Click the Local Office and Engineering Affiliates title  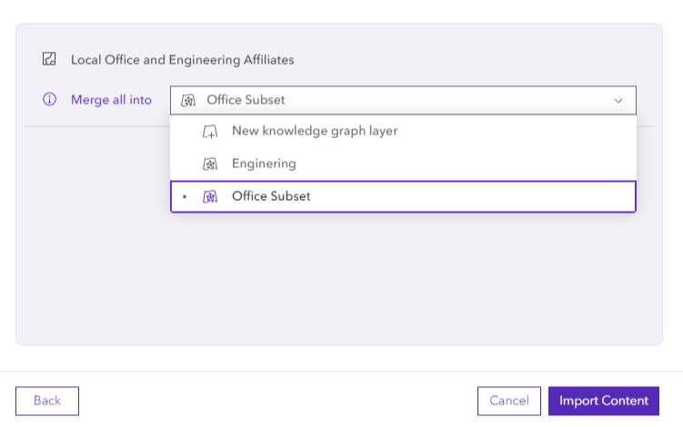click(182, 60)
